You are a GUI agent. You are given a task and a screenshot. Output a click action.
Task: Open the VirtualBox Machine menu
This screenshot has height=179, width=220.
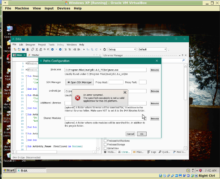[22, 9]
